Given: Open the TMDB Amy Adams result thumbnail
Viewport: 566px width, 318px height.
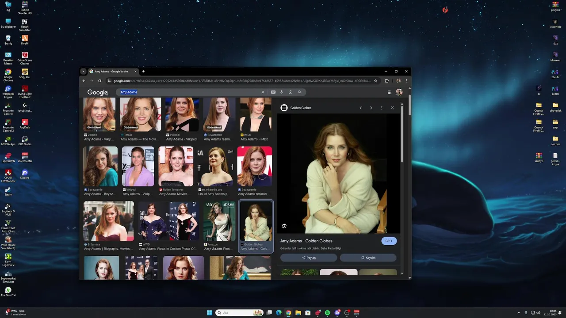Looking at the screenshot, I should (x=140, y=115).
